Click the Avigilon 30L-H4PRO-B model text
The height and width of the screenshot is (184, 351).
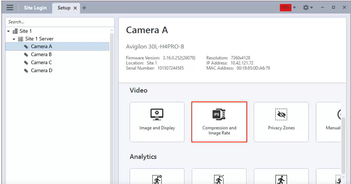click(155, 47)
